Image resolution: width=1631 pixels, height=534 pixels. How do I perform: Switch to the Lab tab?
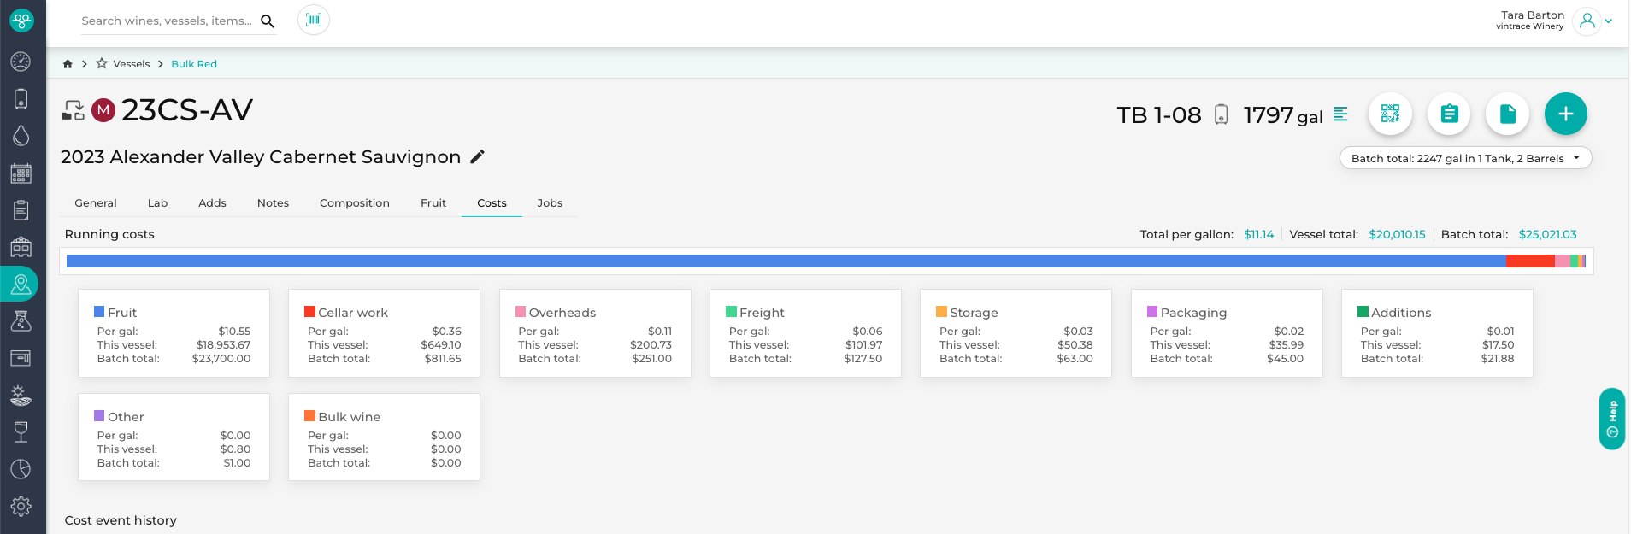(157, 203)
